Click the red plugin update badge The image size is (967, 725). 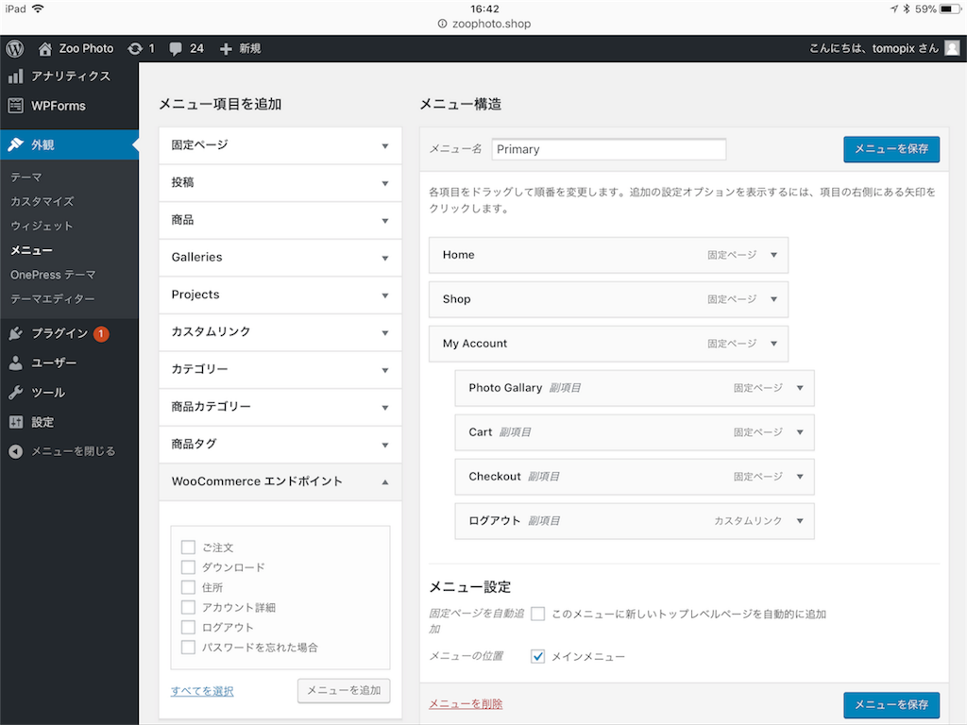coord(101,333)
